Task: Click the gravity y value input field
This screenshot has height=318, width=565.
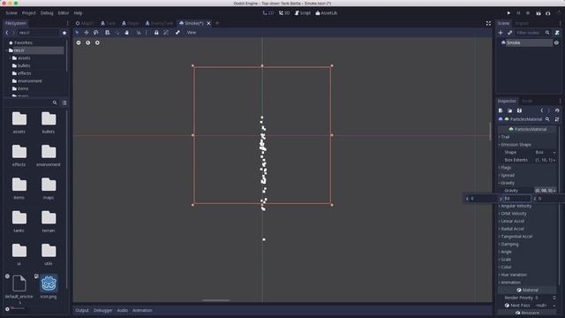Action: click(x=517, y=198)
